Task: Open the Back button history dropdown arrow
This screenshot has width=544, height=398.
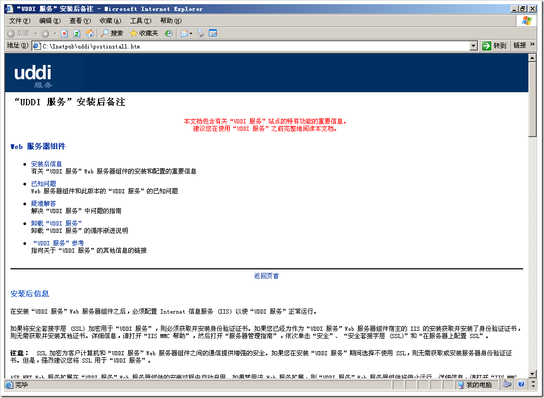Action: 35,34
